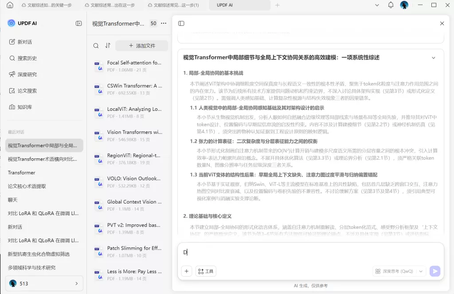Open the 深度思考 (QwQ) model dropdown
Viewport: 454px width, 294px height.
[420, 271]
